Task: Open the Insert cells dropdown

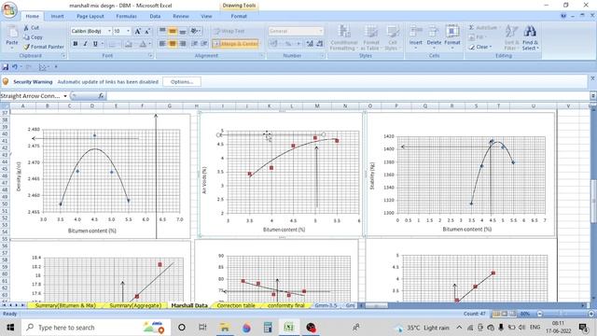Action: (x=416, y=48)
